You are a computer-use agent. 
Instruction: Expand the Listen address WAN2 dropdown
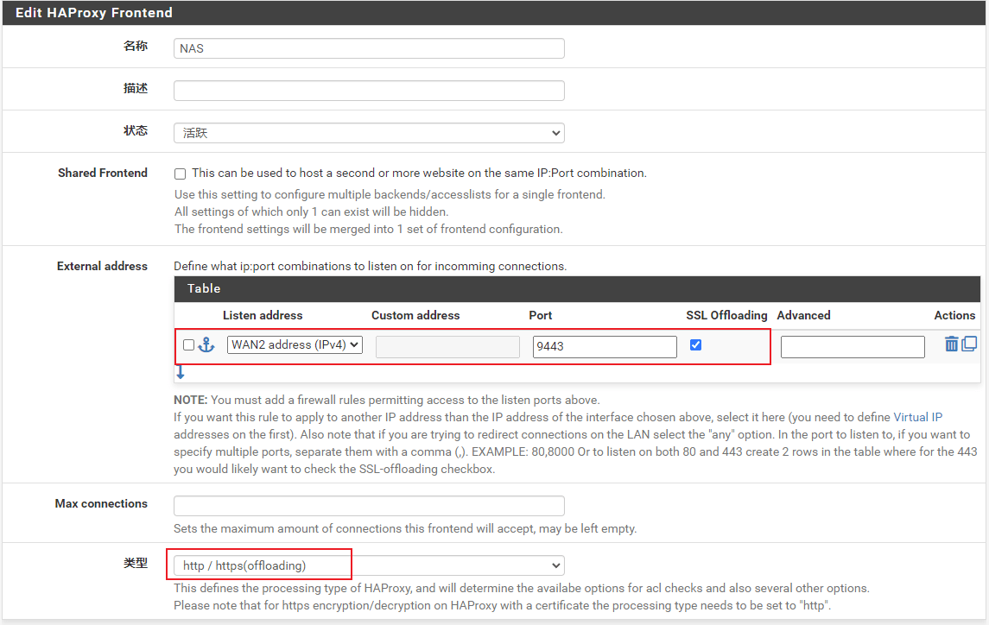tap(295, 345)
